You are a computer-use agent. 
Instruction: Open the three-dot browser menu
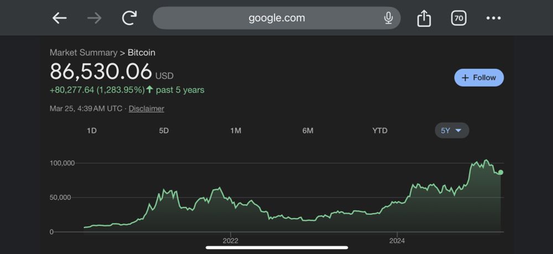pyautogui.click(x=493, y=18)
